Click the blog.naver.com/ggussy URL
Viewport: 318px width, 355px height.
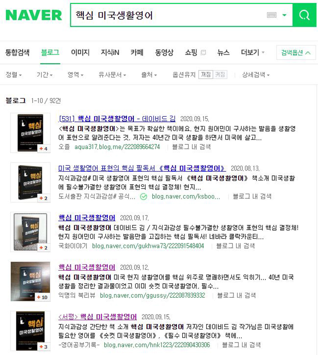click(152, 295)
